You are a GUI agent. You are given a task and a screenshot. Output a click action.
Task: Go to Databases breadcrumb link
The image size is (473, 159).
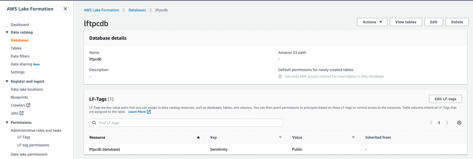tap(137, 10)
